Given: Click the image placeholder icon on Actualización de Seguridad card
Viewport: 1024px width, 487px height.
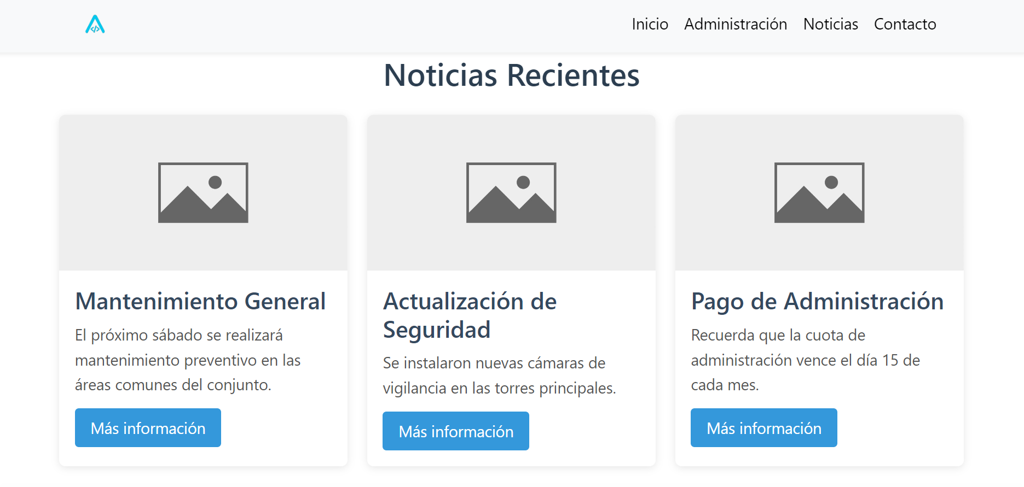Looking at the screenshot, I should (511, 192).
